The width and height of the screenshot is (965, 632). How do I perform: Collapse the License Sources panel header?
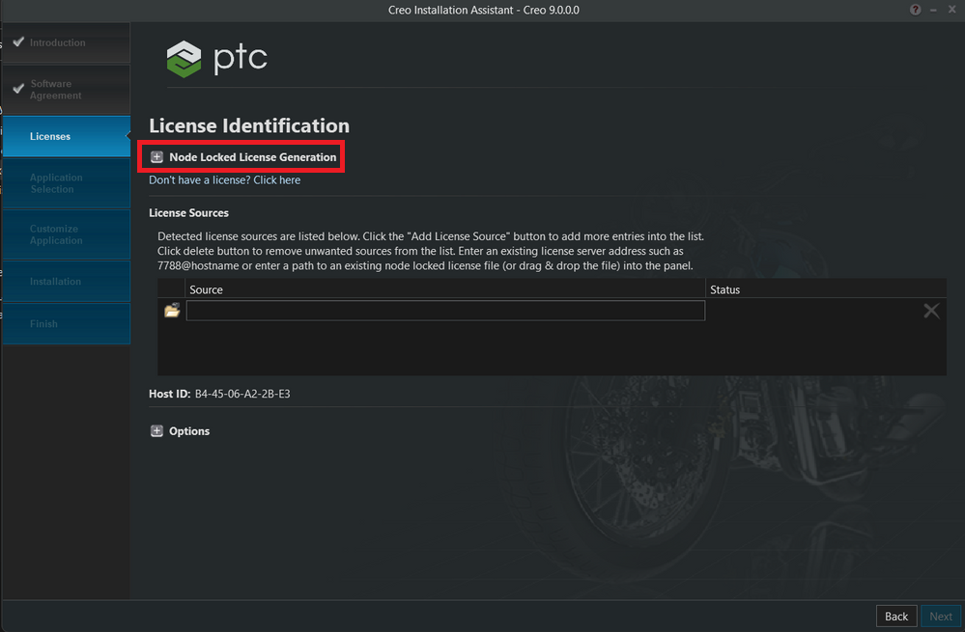coord(189,212)
